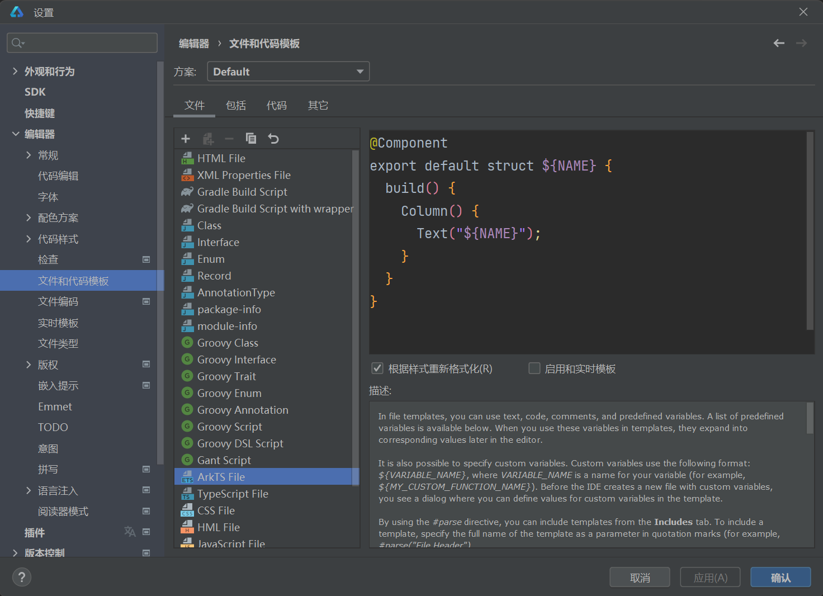823x596 pixels.
Task: Expand the 版本控制 section
Action: (15, 552)
